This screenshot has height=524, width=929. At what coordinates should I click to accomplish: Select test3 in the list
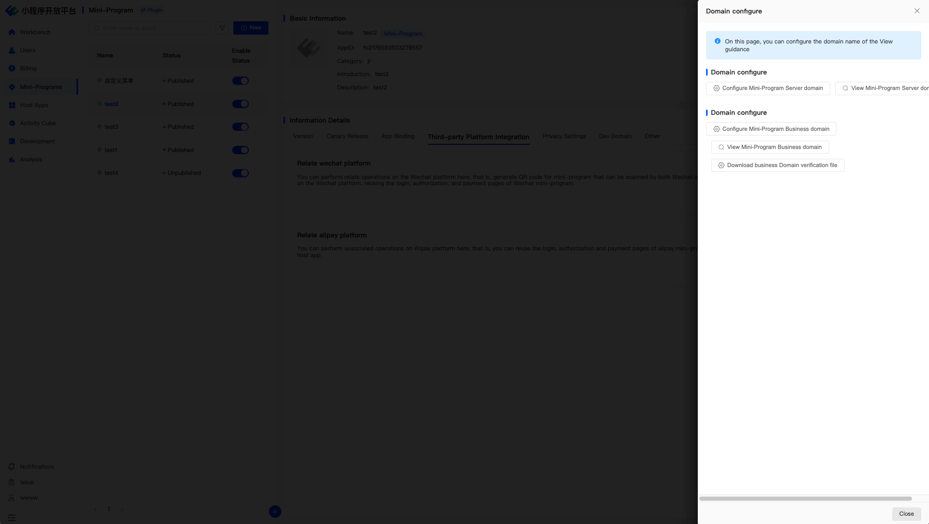(x=111, y=127)
